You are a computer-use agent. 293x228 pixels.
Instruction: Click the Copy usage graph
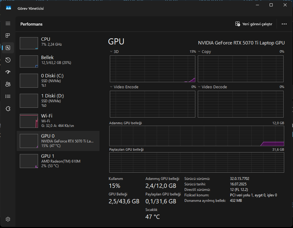[241, 69]
